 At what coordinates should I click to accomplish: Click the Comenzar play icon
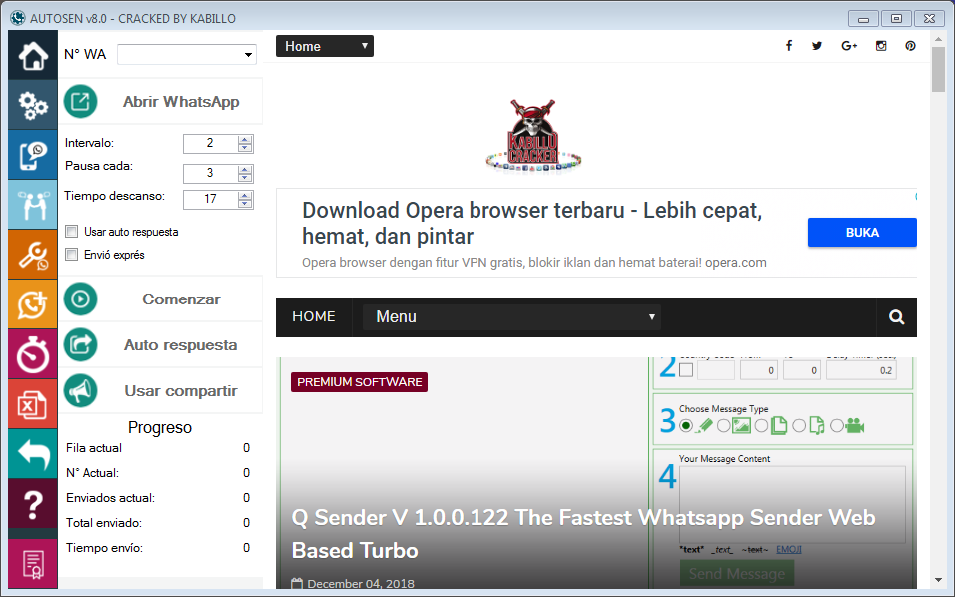[x=80, y=298]
